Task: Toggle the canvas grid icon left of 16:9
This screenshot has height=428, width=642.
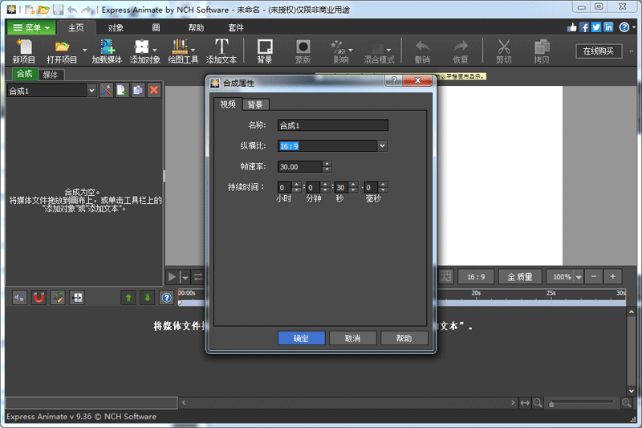Action: point(446,276)
